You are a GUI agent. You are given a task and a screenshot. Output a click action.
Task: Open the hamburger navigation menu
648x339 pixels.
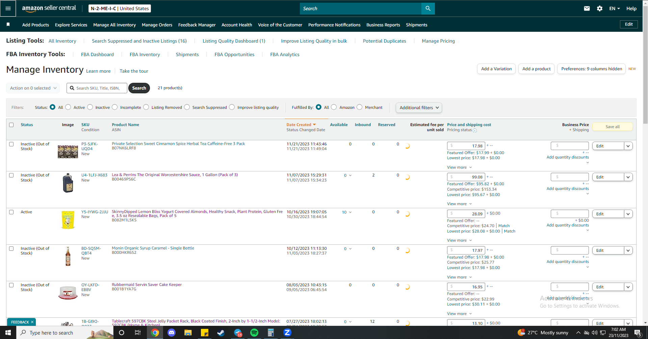pos(8,8)
